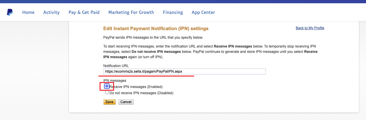Image resolution: width=366 pixels, height=127 pixels.
Task: Open the Home menu item
Action: (x=28, y=12)
